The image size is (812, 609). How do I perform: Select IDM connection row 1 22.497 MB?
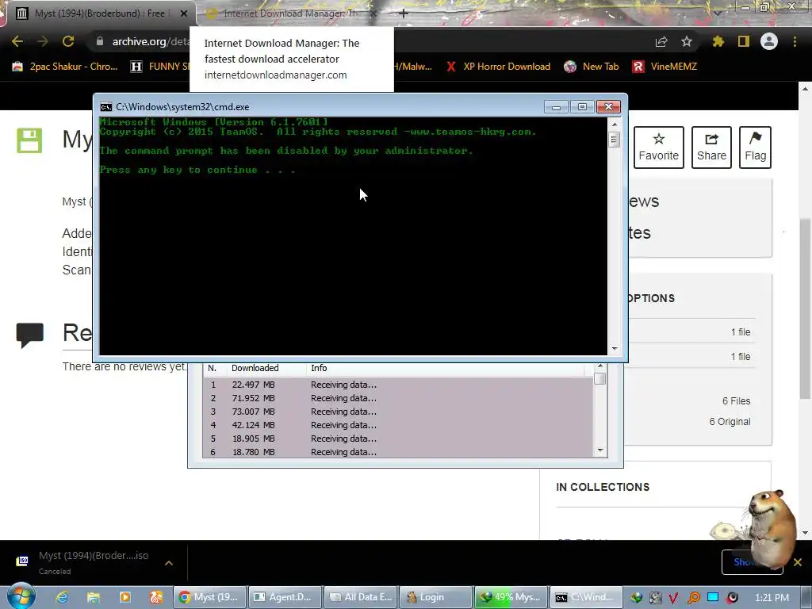pos(398,385)
